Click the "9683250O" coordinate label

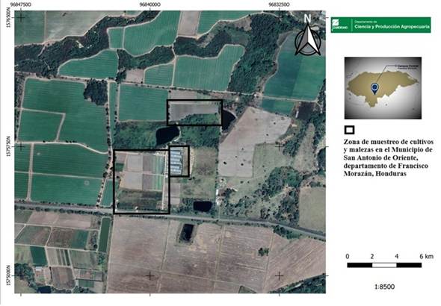coord(279,4)
